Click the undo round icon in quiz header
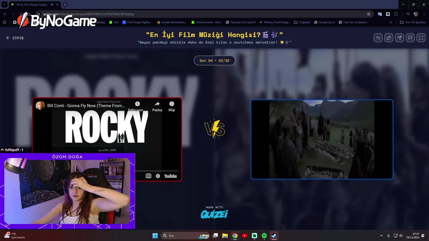Image resolution: width=429 pixels, height=241 pixels. [378, 38]
